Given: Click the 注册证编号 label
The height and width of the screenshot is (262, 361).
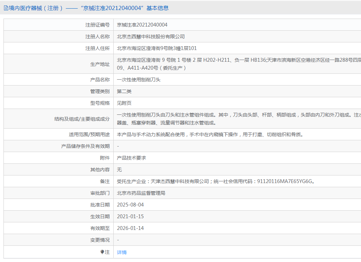Looking at the screenshot, I should pyautogui.click(x=98, y=25).
